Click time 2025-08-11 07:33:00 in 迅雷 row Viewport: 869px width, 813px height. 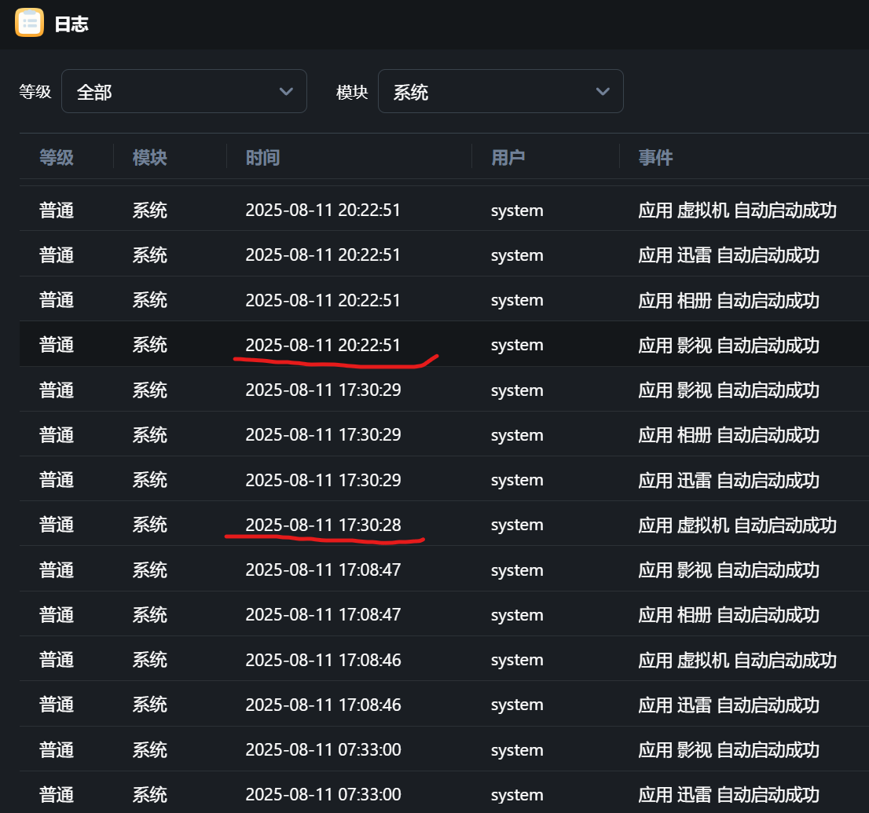(323, 794)
